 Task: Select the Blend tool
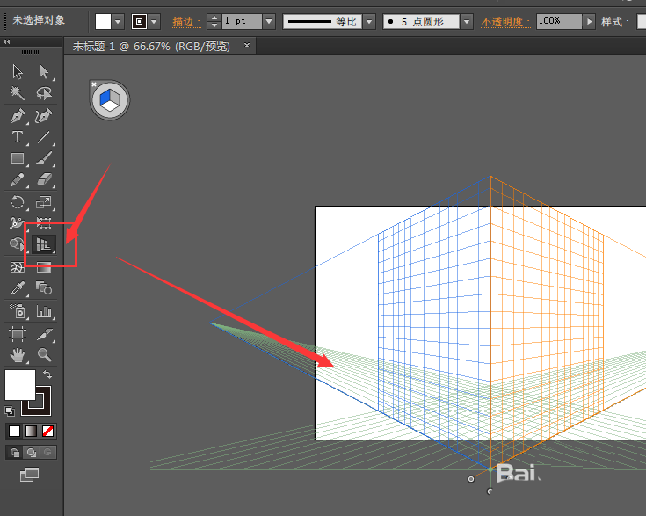44,288
